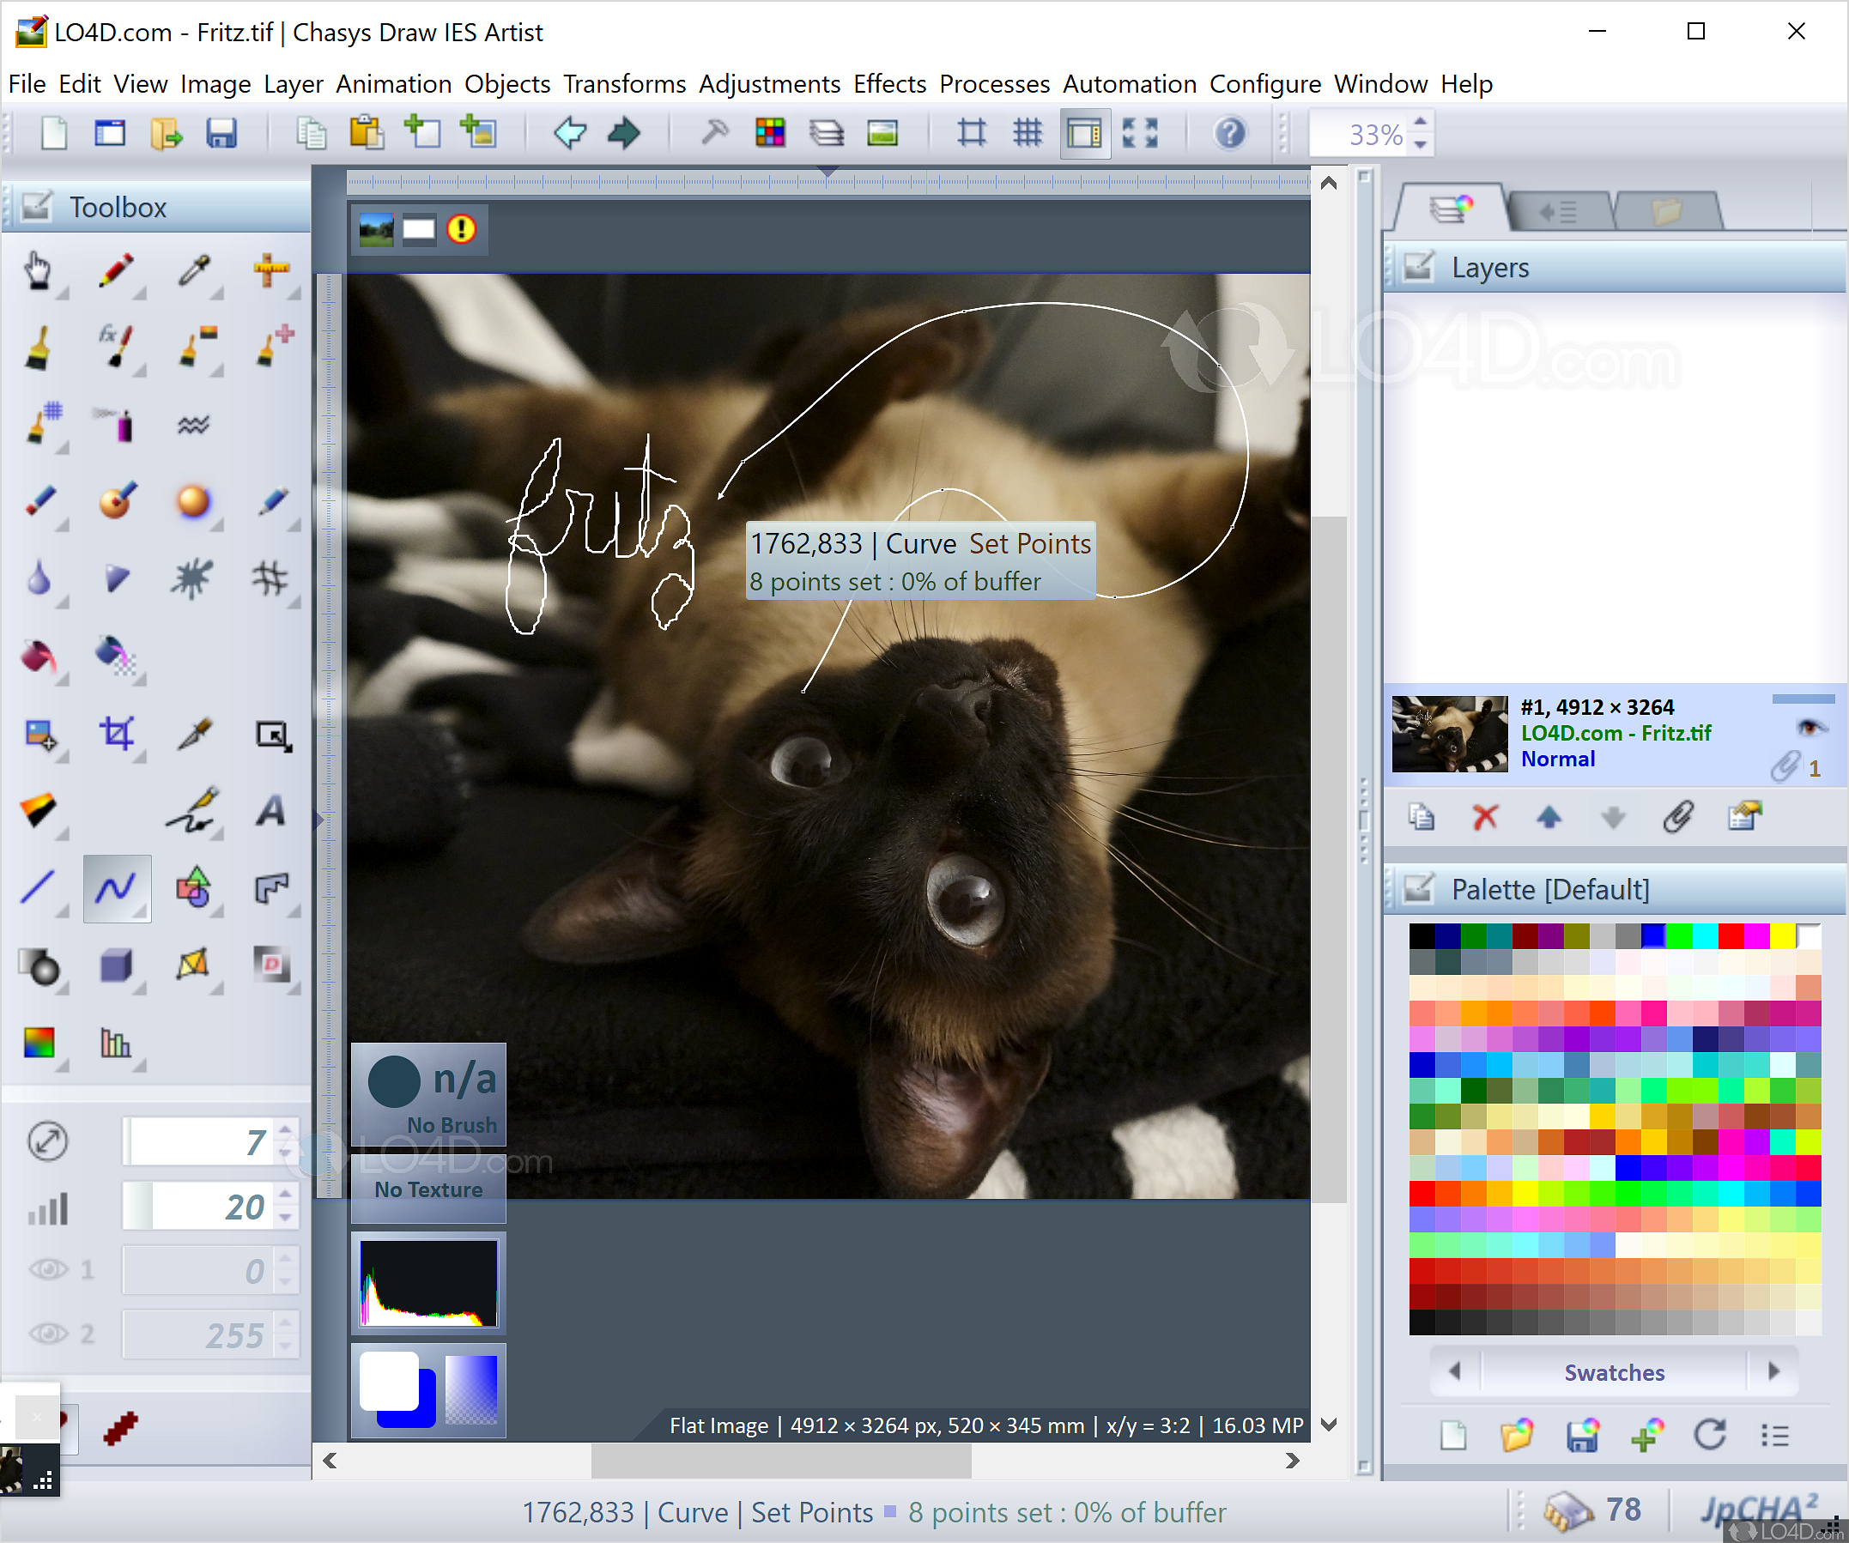Toggle the guides hash button
1849x1543 pixels.
(x=972, y=134)
